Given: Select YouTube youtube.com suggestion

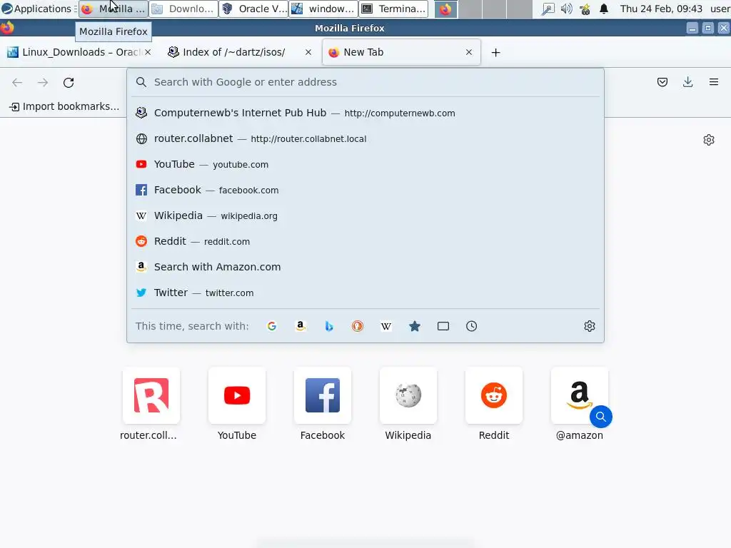Looking at the screenshot, I should (365, 164).
